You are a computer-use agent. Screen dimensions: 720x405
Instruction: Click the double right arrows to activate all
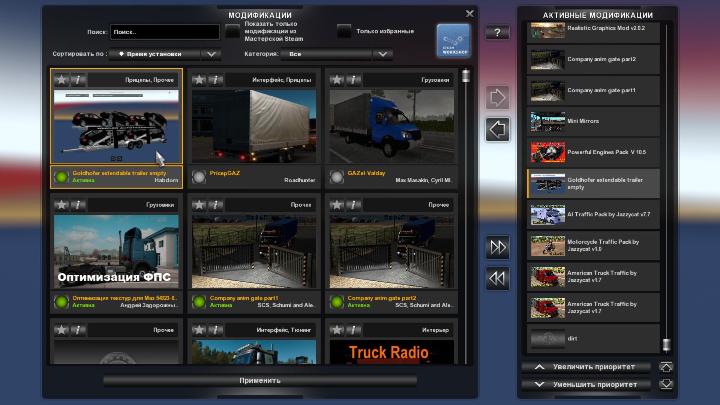(497, 247)
